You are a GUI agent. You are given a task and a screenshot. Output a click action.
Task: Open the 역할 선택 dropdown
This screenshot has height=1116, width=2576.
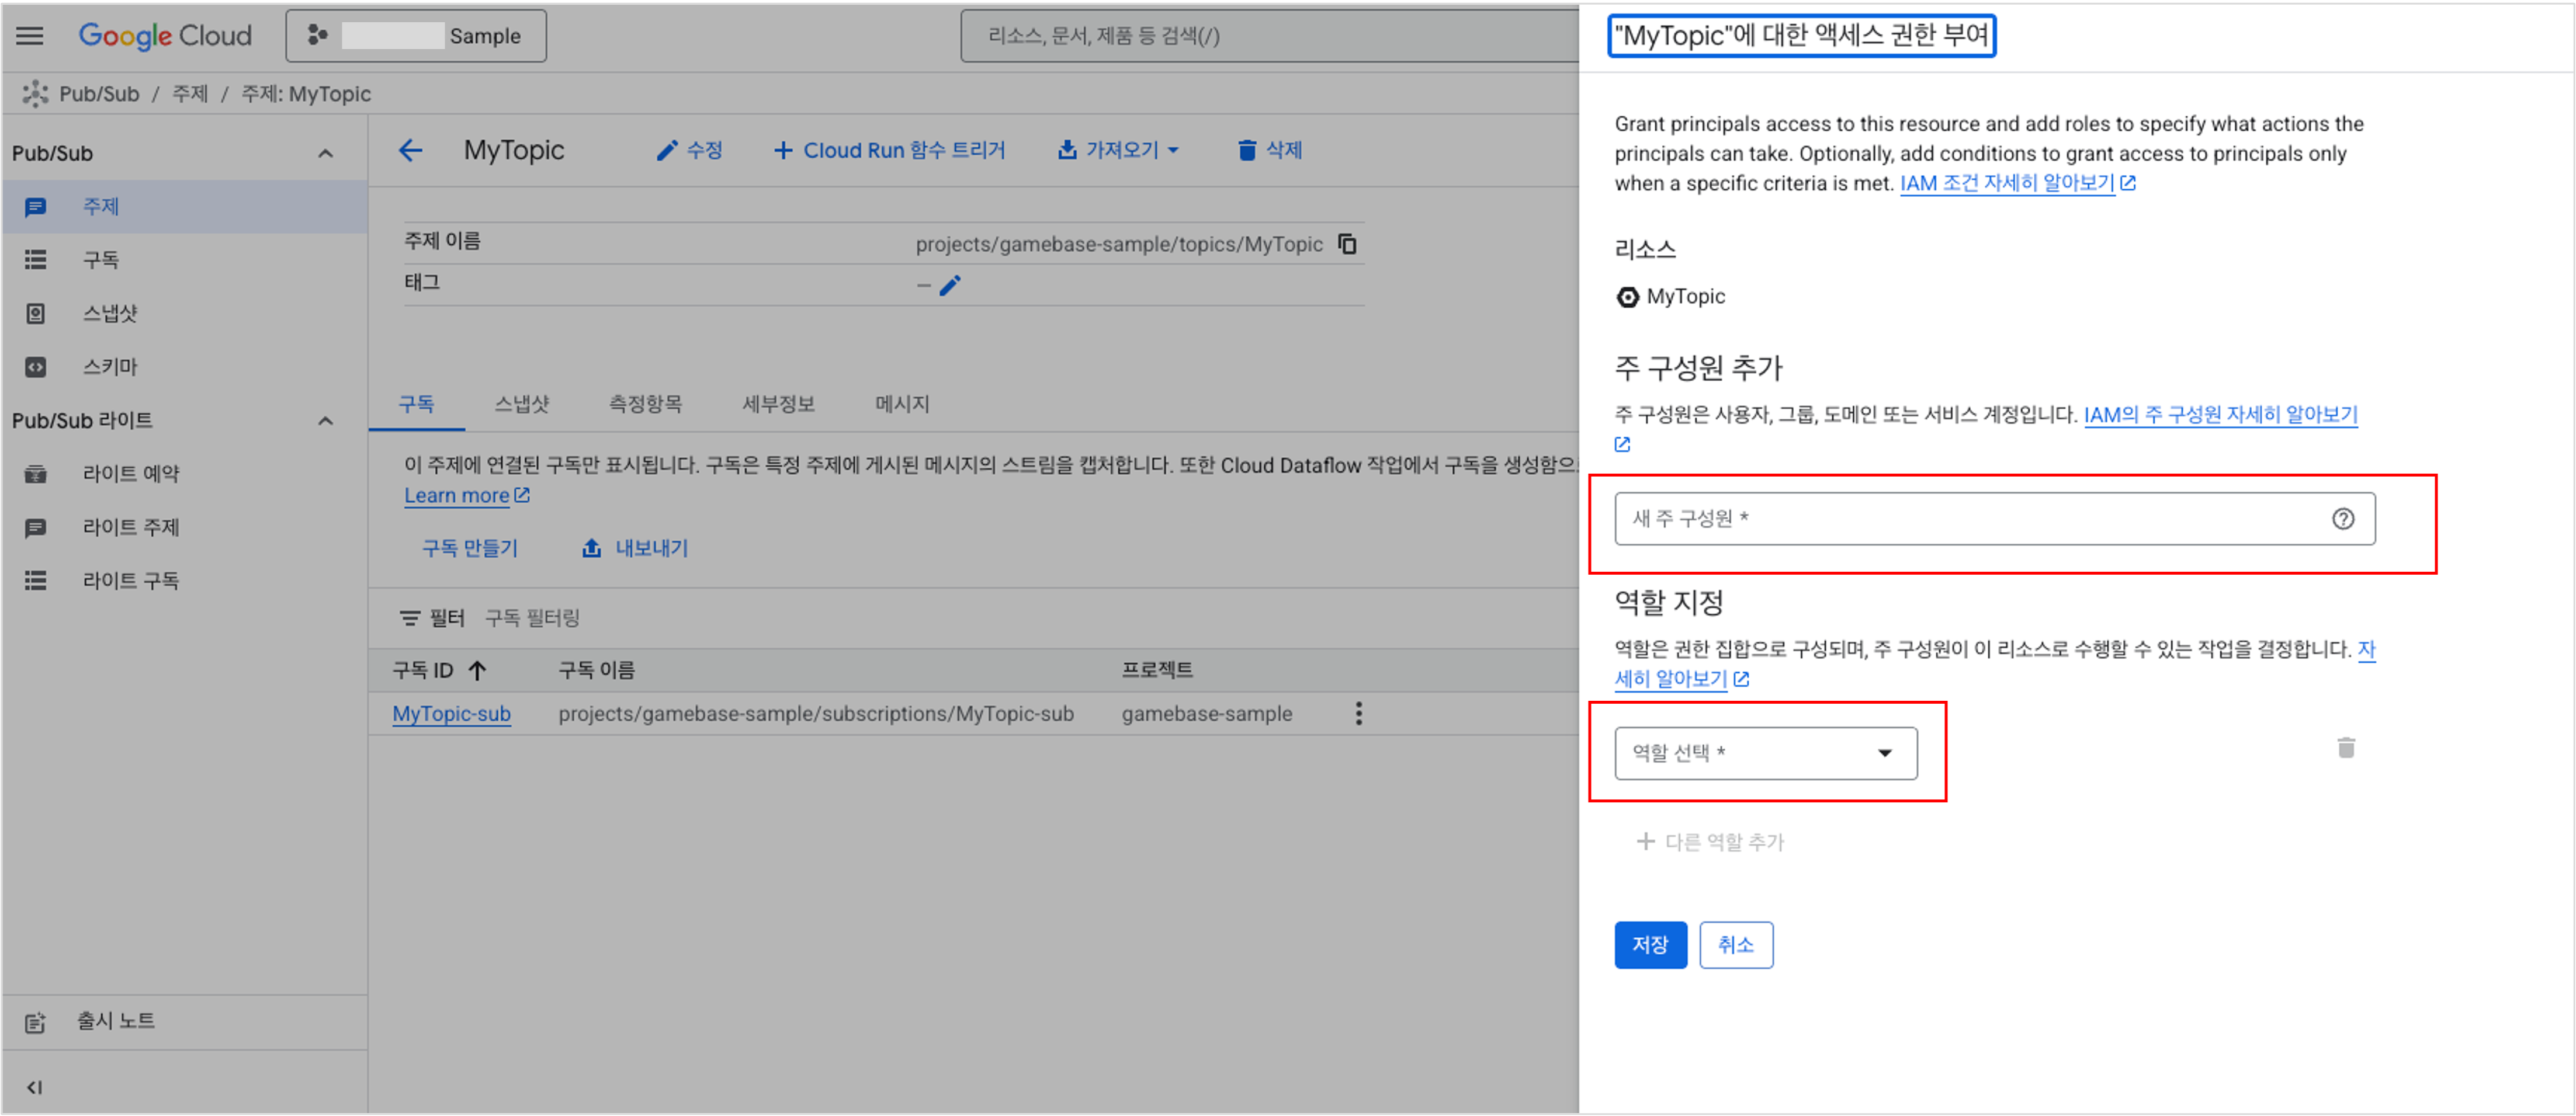(1765, 753)
